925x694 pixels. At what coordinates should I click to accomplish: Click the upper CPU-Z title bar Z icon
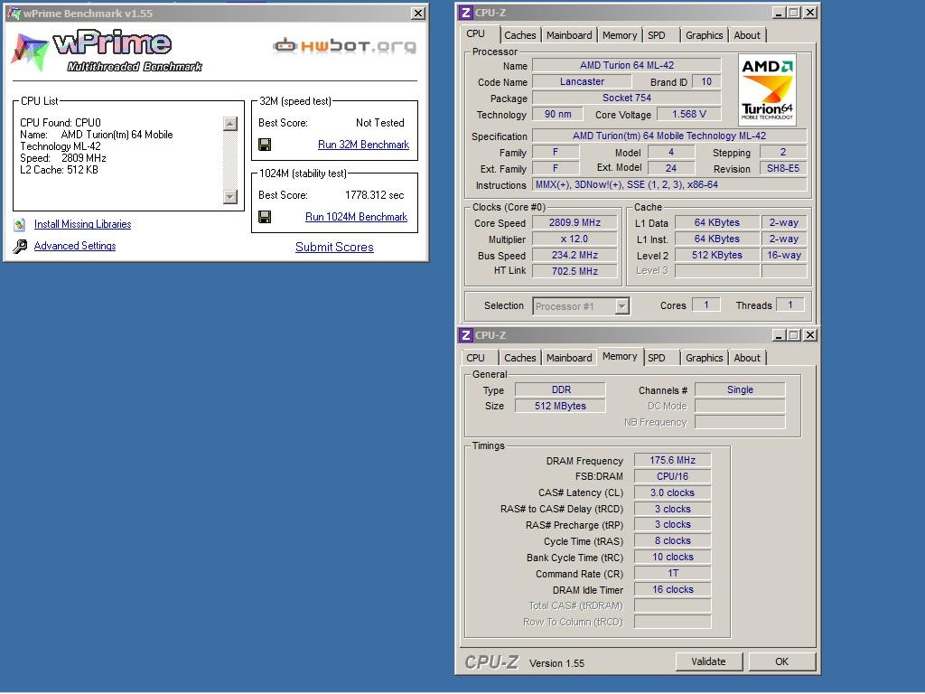tap(466, 13)
